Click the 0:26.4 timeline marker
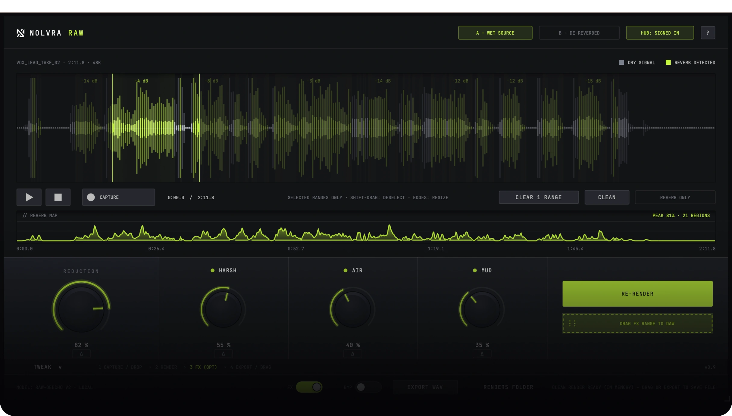This screenshot has height=416, width=732. pos(156,249)
